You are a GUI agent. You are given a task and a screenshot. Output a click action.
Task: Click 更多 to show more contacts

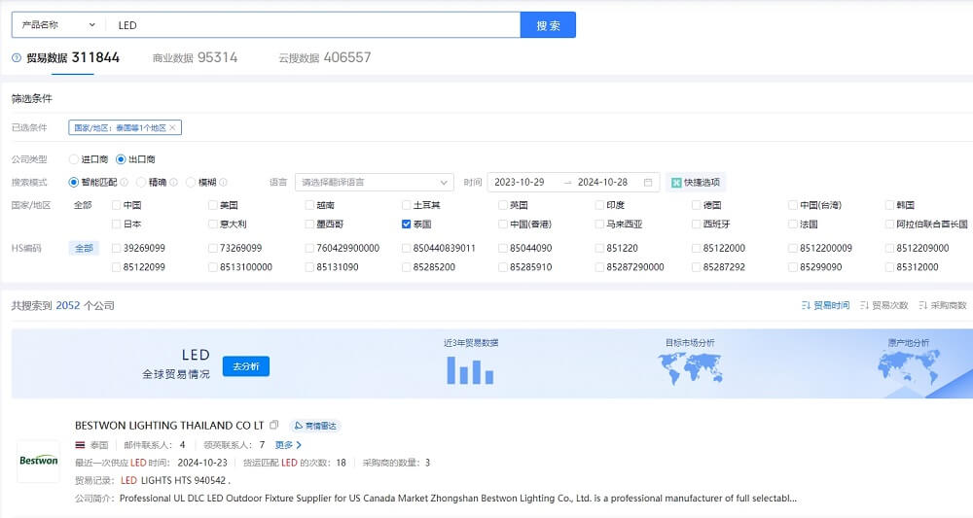pyautogui.click(x=288, y=445)
